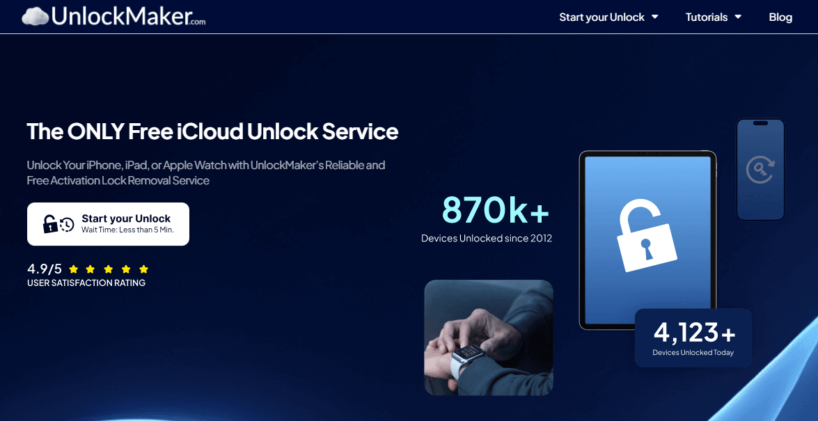Image resolution: width=818 pixels, height=421 pixels.
Task: Click the Activation Lock Removal Service subtitle
Action: pos(205,173)
